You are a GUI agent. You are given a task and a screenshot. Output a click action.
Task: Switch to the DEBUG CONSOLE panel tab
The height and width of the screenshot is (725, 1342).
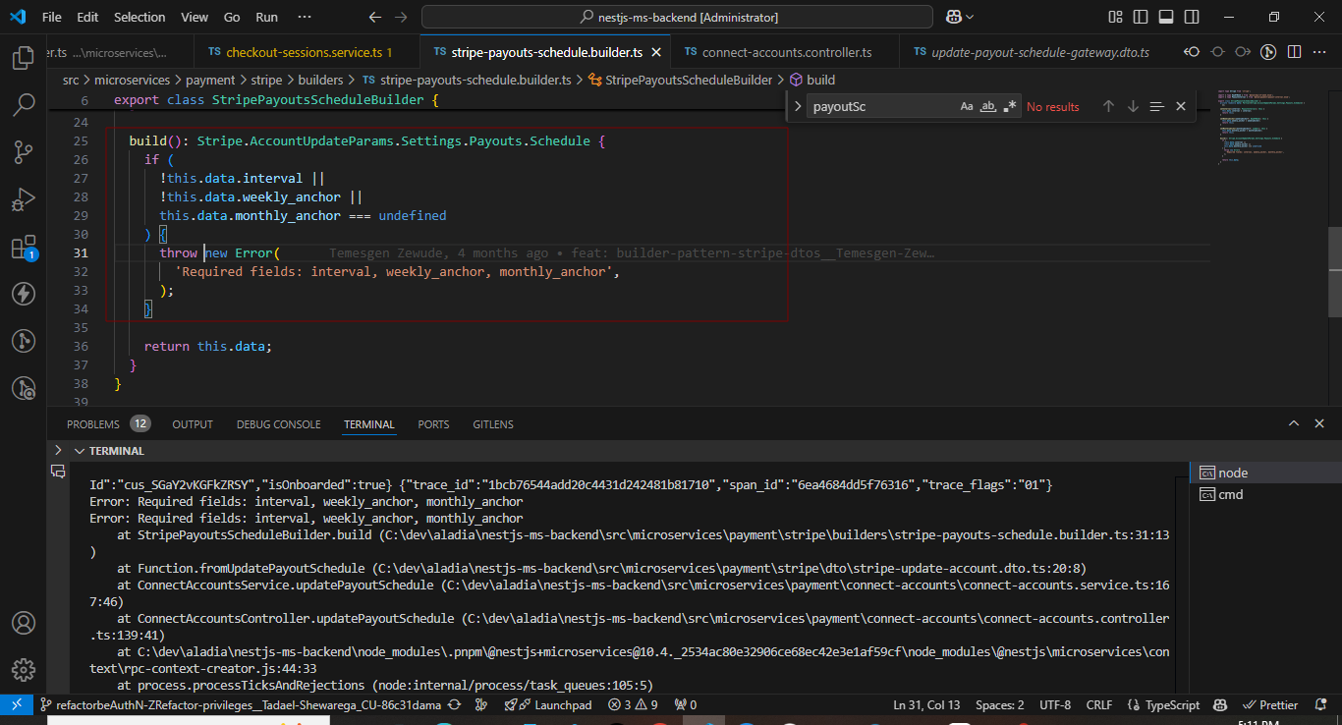click(278, 424)
